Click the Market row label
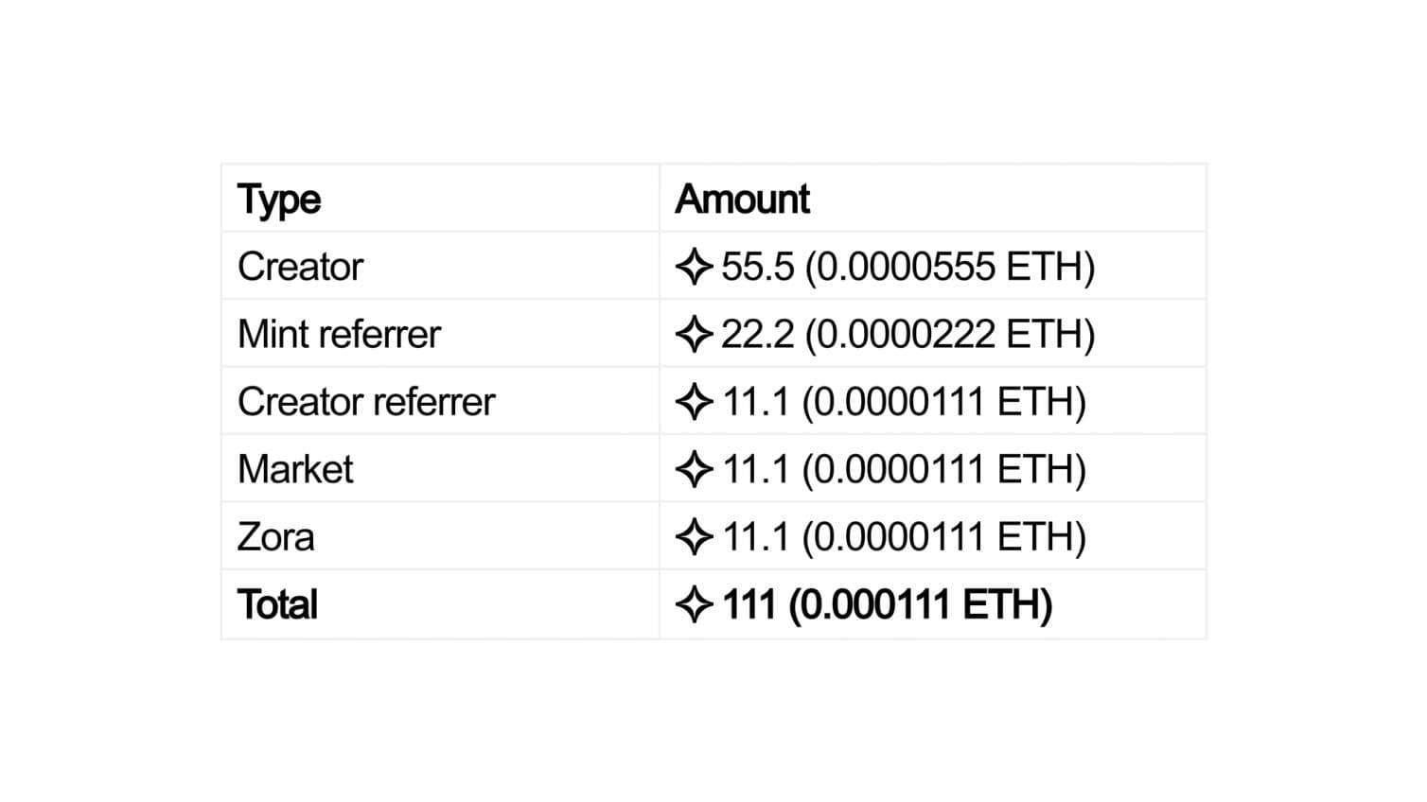Screen dimensions: 1427x802 (295, 469)
